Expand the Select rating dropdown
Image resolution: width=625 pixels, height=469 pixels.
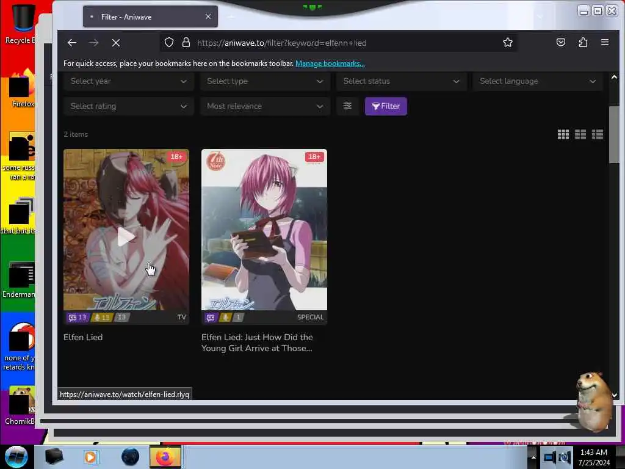(128, 106)
